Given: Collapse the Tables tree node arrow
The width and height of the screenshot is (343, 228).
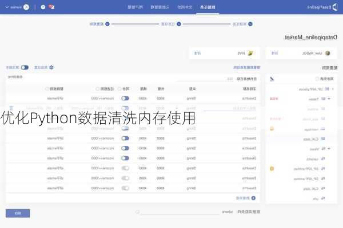Looking at the screenshot, I should point(329,99).
